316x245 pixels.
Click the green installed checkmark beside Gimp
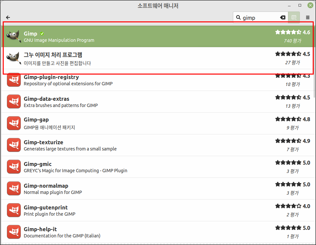click(42, 34)
